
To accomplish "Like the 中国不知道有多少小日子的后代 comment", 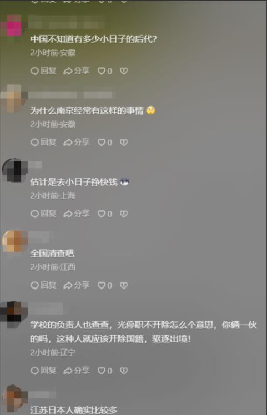I will click(105, 71).
